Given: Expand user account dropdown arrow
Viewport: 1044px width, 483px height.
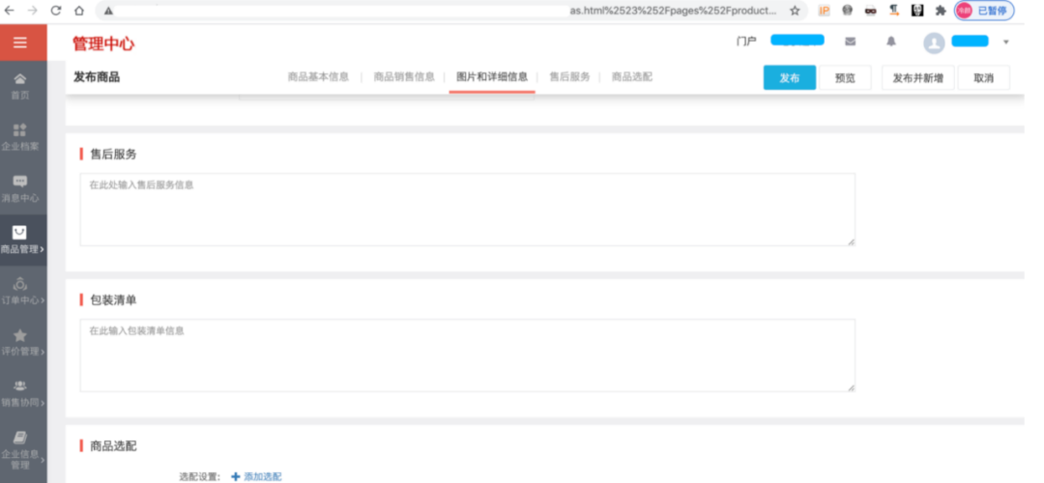Looking at the screenshot, I should tap(1005, 42).
